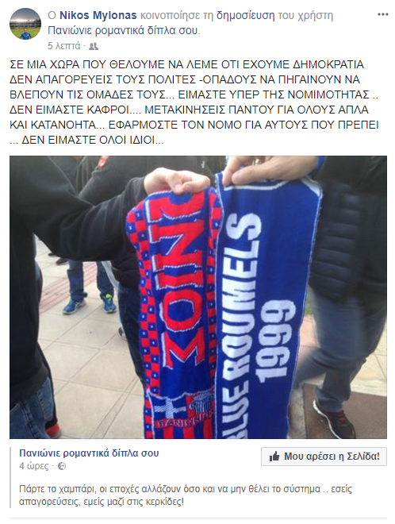
Task: Open the scarves photo
Action: (x=198, y=297)
